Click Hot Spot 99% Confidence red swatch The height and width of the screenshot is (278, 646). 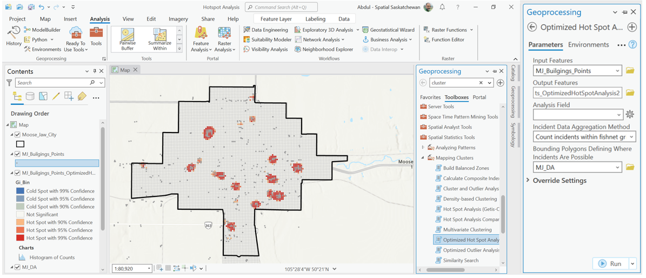tap(20, 238)
